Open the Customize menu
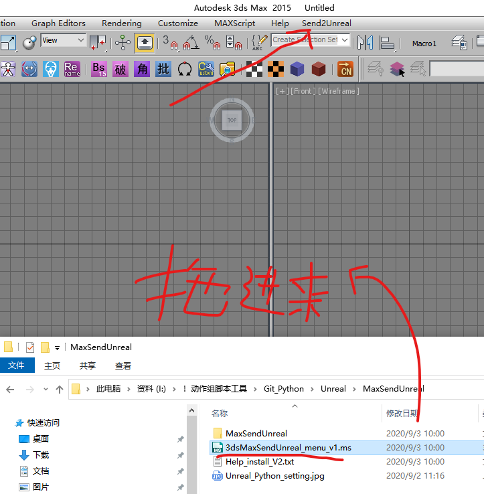Screen dimensions: 484x494 click(178, 23)
